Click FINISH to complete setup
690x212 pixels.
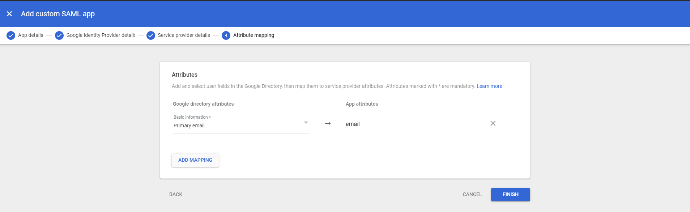click(510, 194)
